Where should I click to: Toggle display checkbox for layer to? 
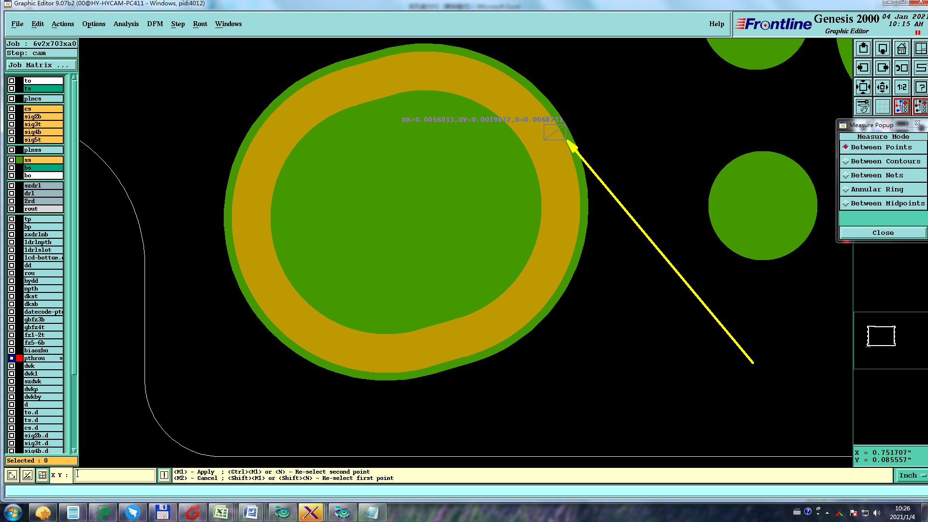pos(12,81)
